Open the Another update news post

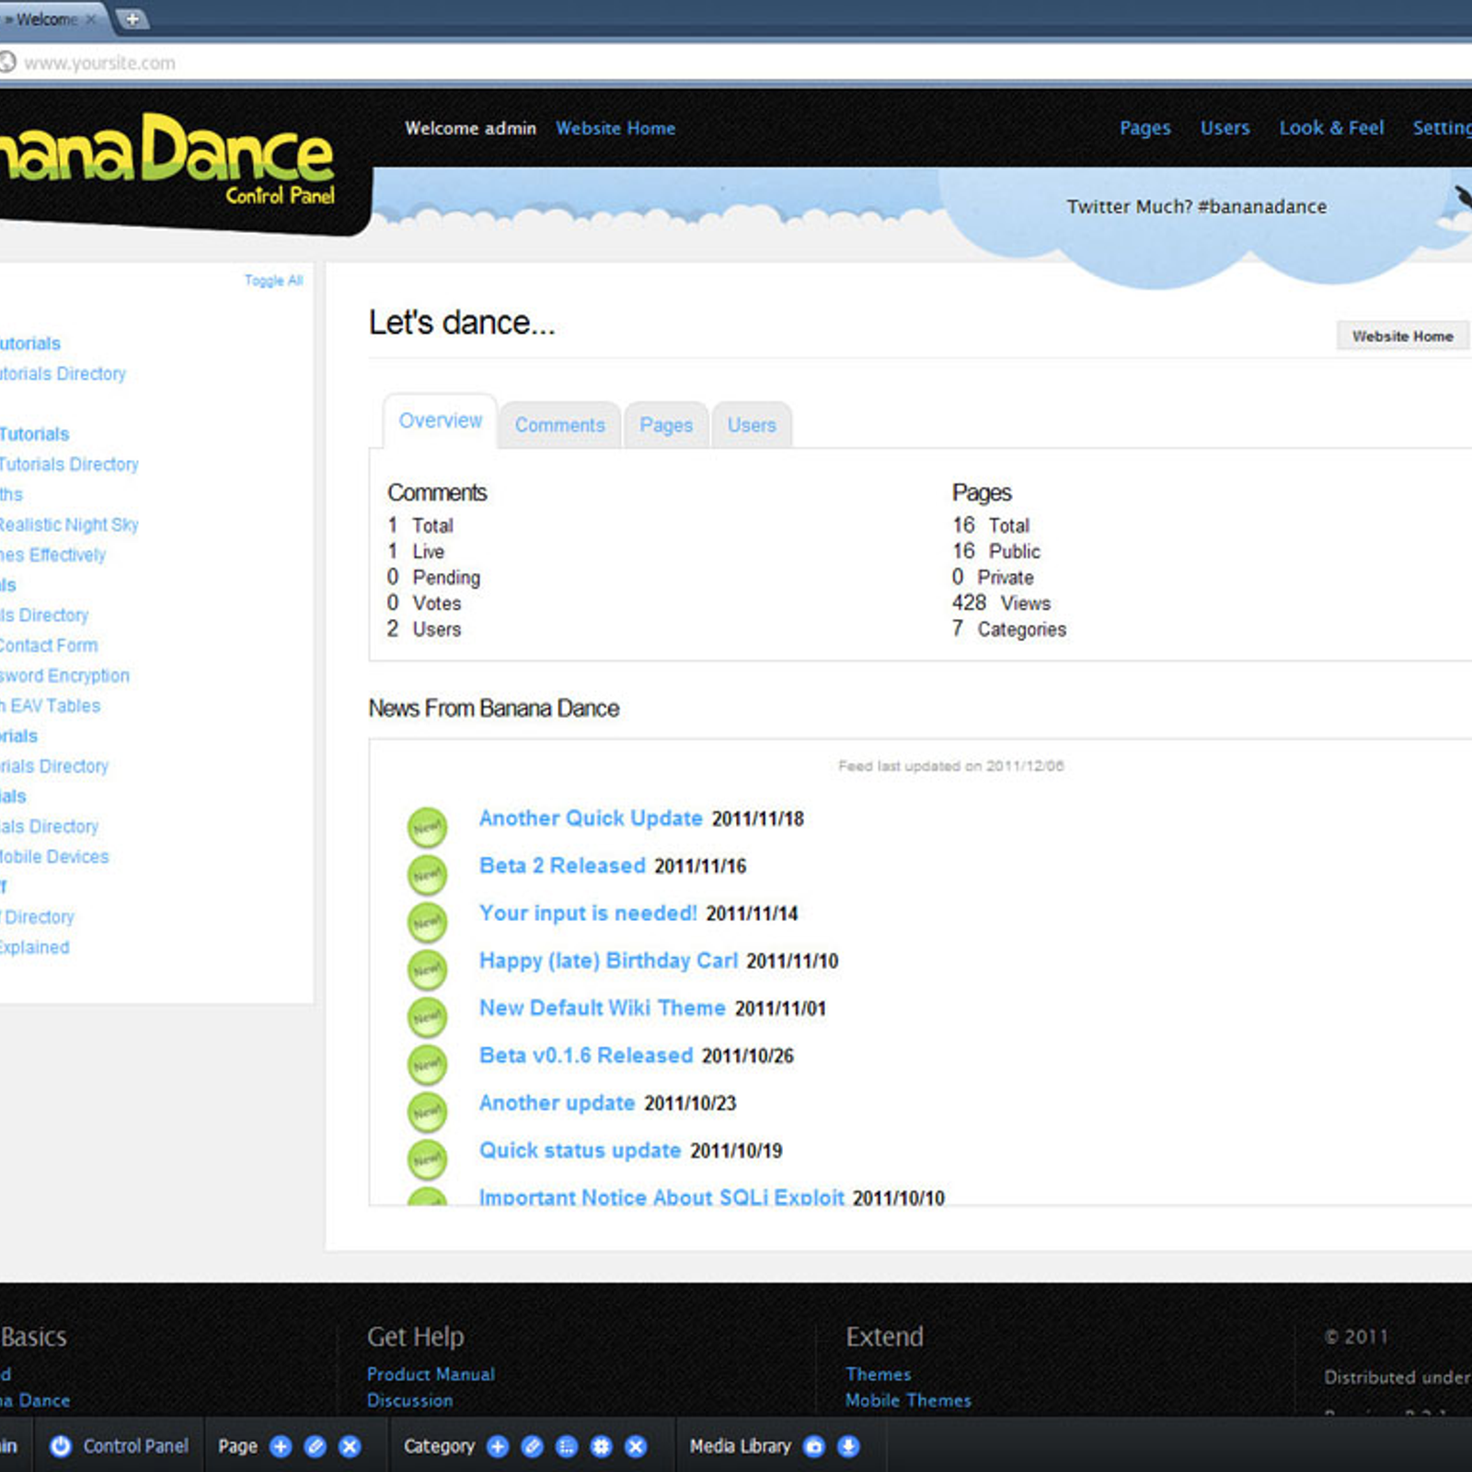point(557,1102)
